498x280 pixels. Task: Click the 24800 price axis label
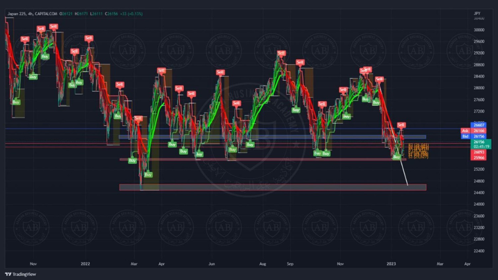(x=479, y=181)
